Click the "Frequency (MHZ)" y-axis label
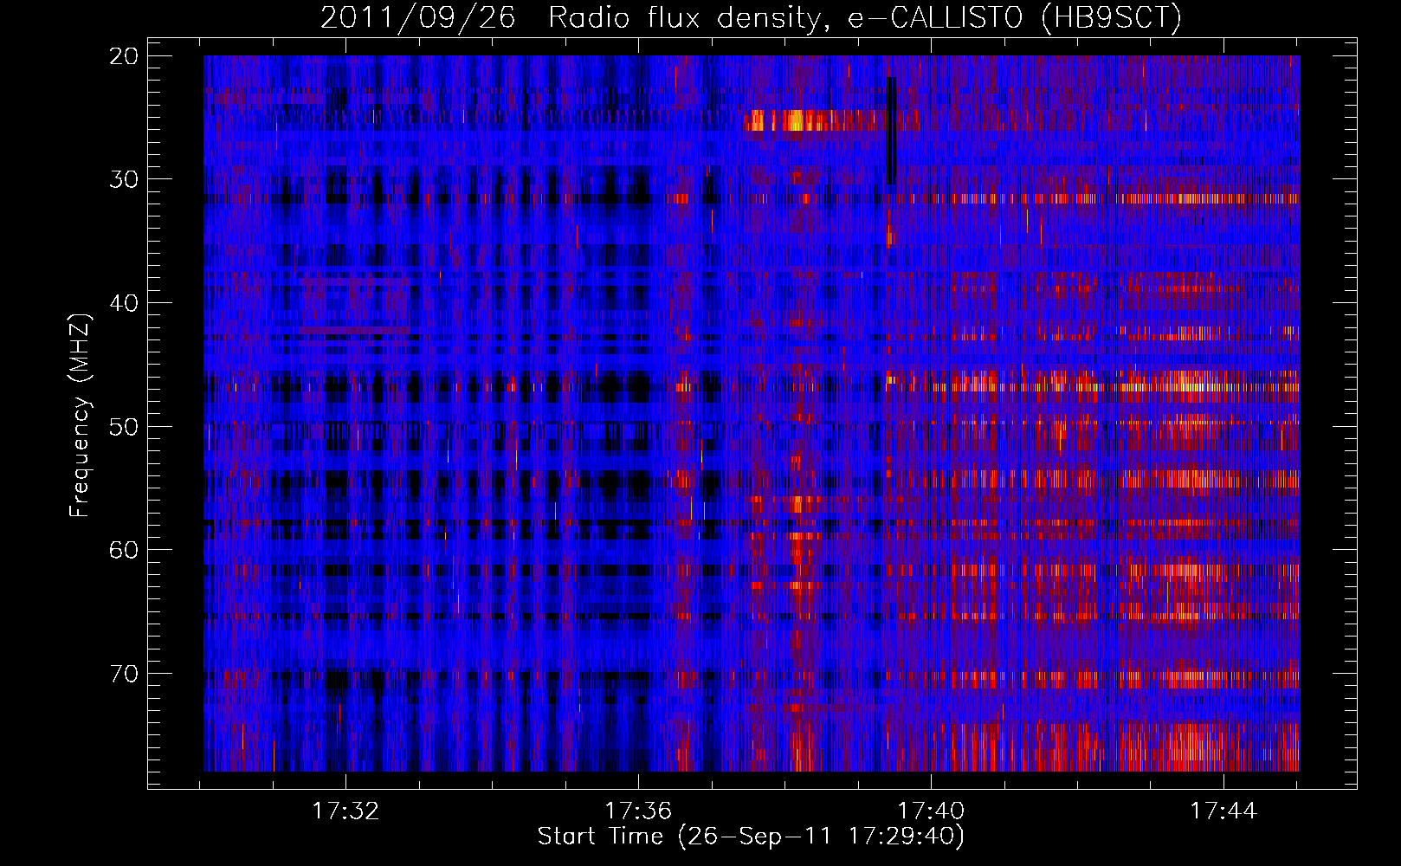 80,416
